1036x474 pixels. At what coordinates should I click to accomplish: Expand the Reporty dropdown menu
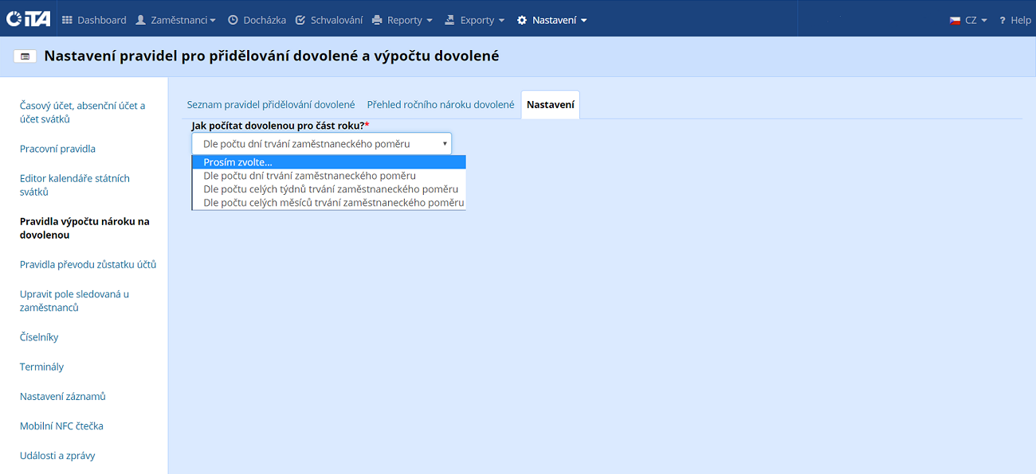pos(402,20)
